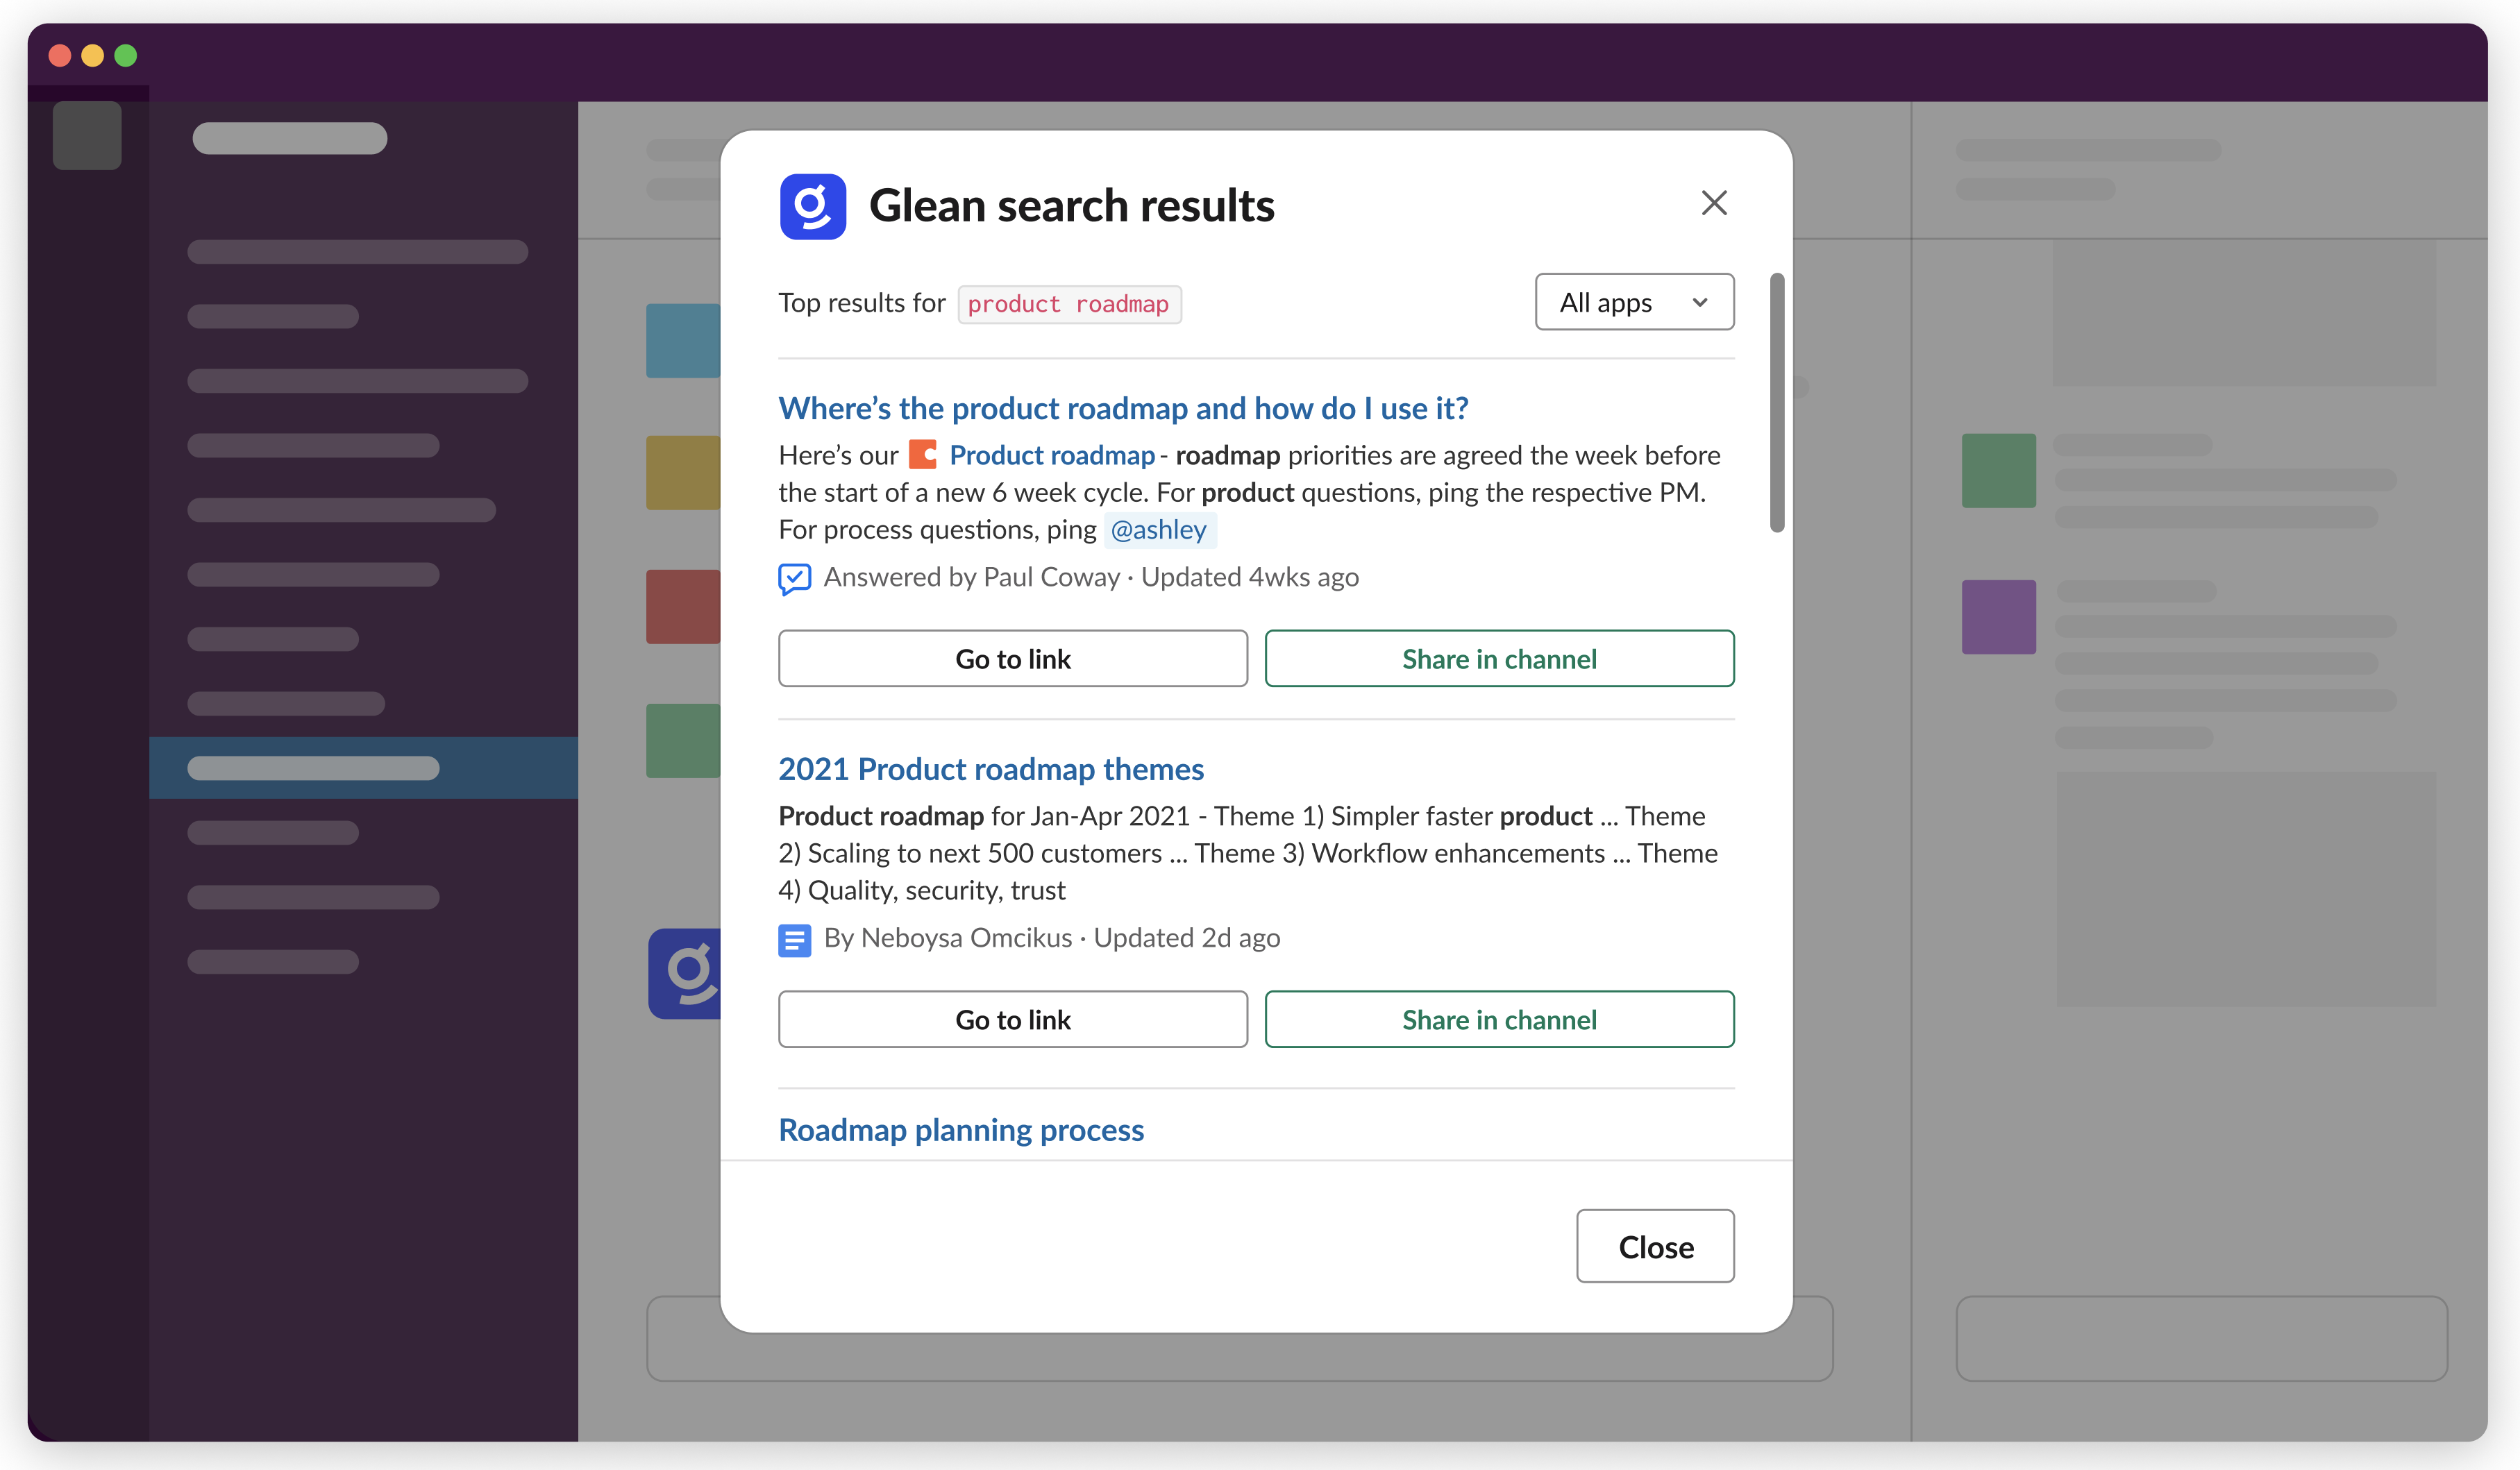Click the Glean app avatar in the background channel

pos(685,973)
